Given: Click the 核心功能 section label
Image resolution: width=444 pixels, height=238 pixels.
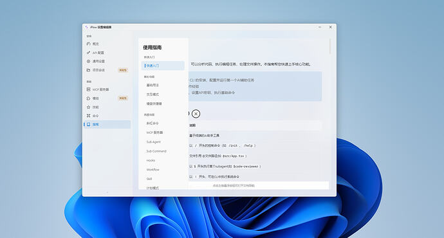Looking at the screenshot, I should click(149, 77).
